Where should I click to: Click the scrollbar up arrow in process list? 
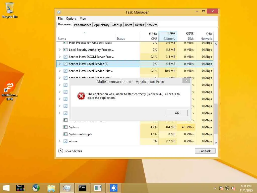coord(216,44)
